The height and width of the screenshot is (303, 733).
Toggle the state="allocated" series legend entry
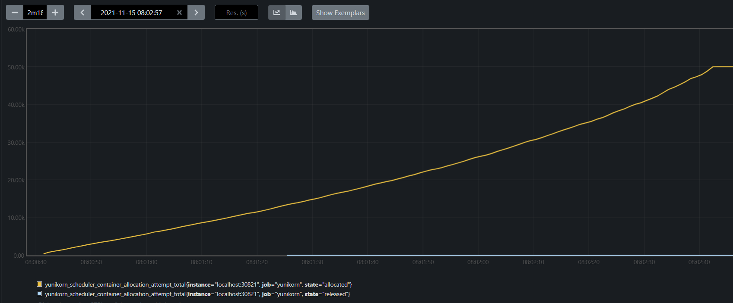[198, 284]
